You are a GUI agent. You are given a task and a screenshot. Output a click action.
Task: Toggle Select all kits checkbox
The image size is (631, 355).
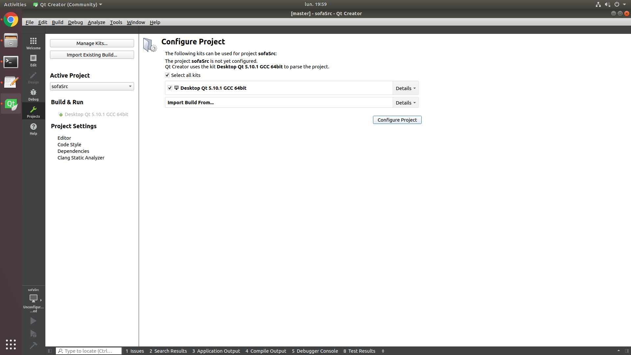(x=167, y=75)
